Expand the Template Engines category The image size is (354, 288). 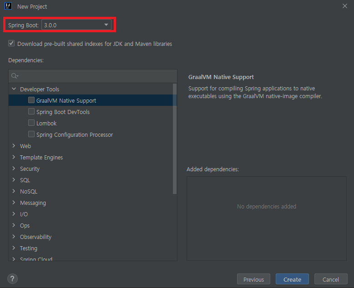pyautogui.click(x=14, y=157)
